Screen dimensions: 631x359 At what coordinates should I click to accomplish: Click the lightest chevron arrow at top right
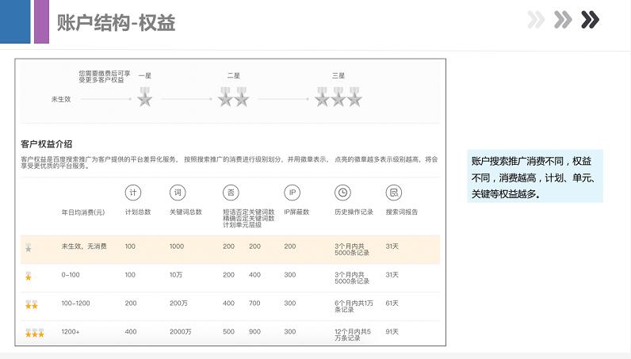coord(536,20)
